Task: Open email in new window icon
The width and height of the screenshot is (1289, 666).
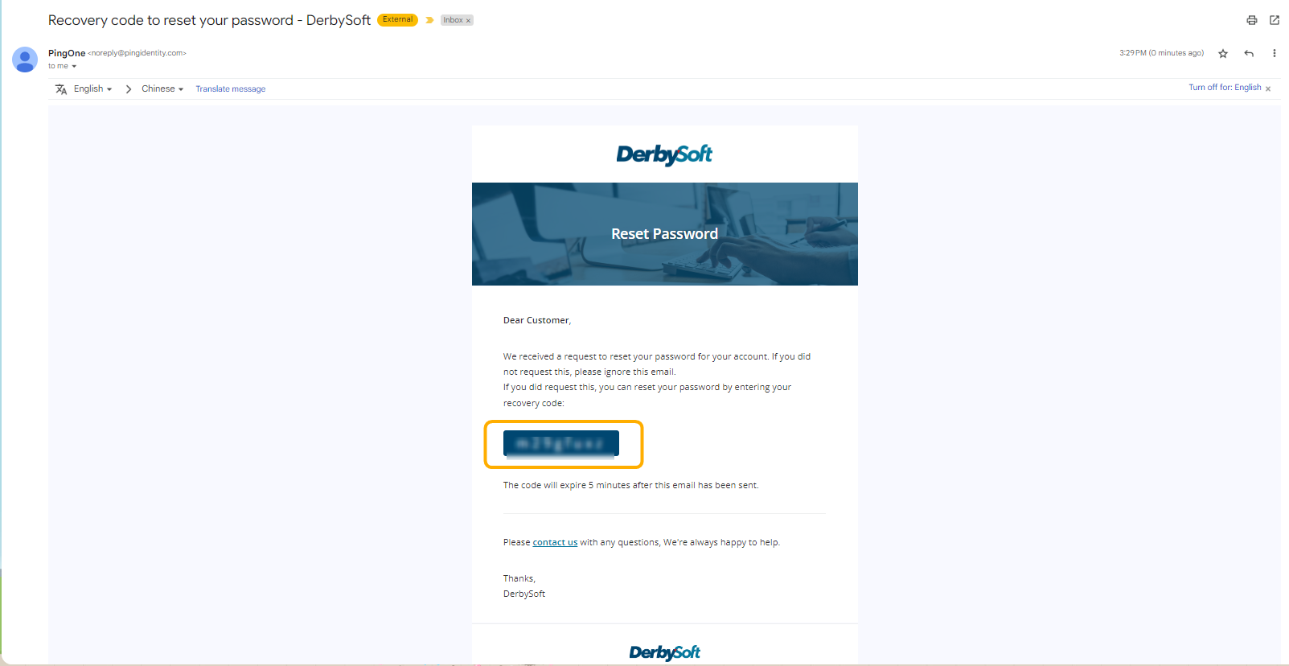Action: [x=1275, y=20]
